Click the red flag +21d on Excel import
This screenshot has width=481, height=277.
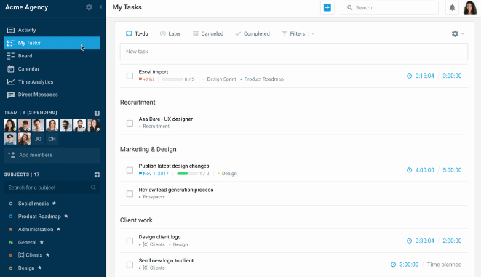point(146,79)
